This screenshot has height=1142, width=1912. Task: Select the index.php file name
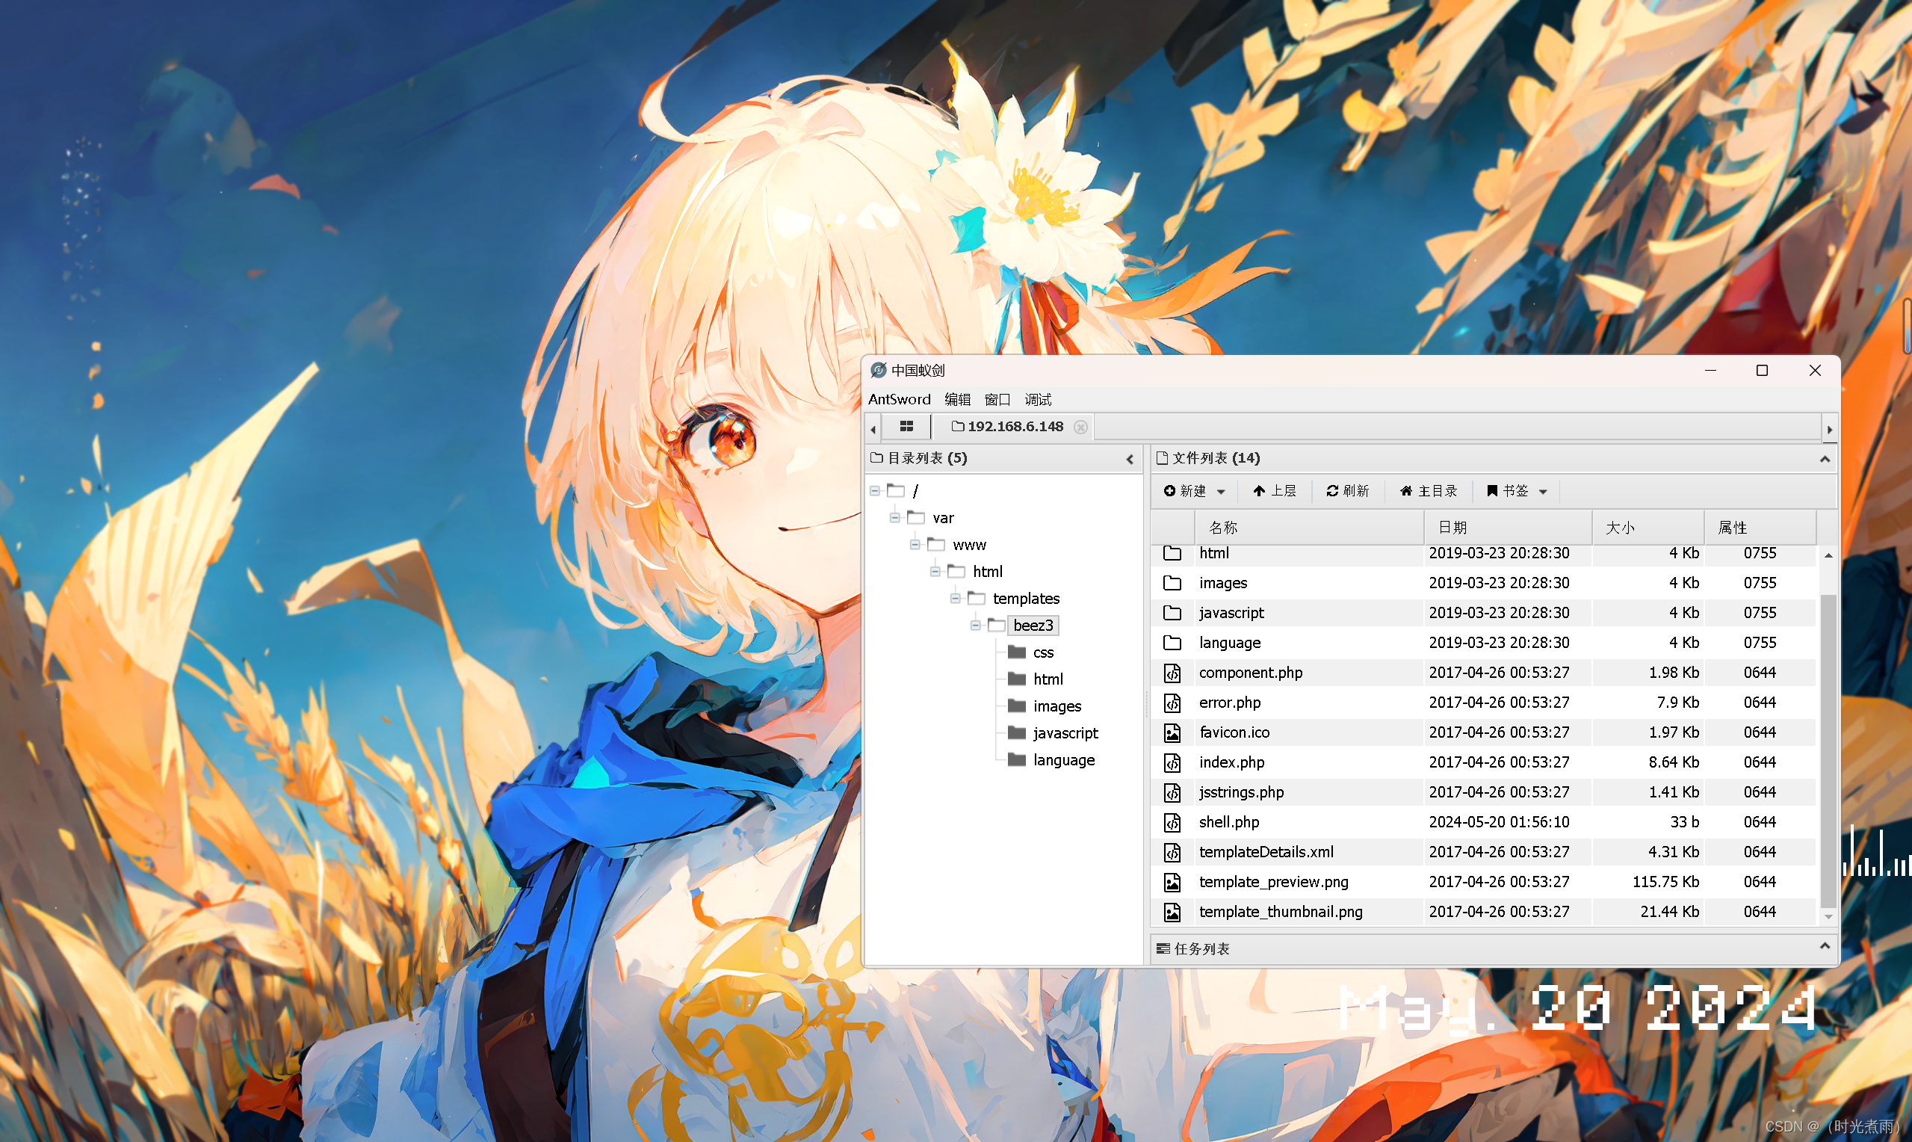tap(1231, 762)
